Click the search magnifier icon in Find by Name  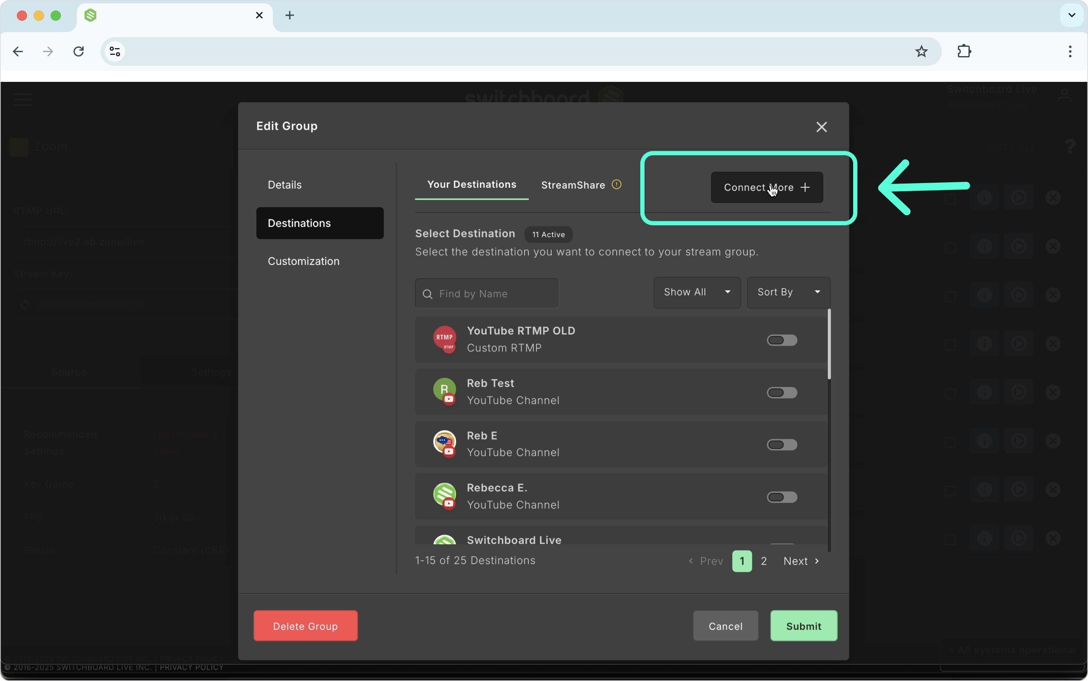click(427, 294)
